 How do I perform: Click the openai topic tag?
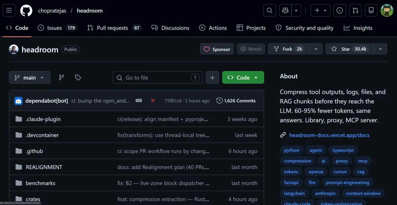(316, 172)
